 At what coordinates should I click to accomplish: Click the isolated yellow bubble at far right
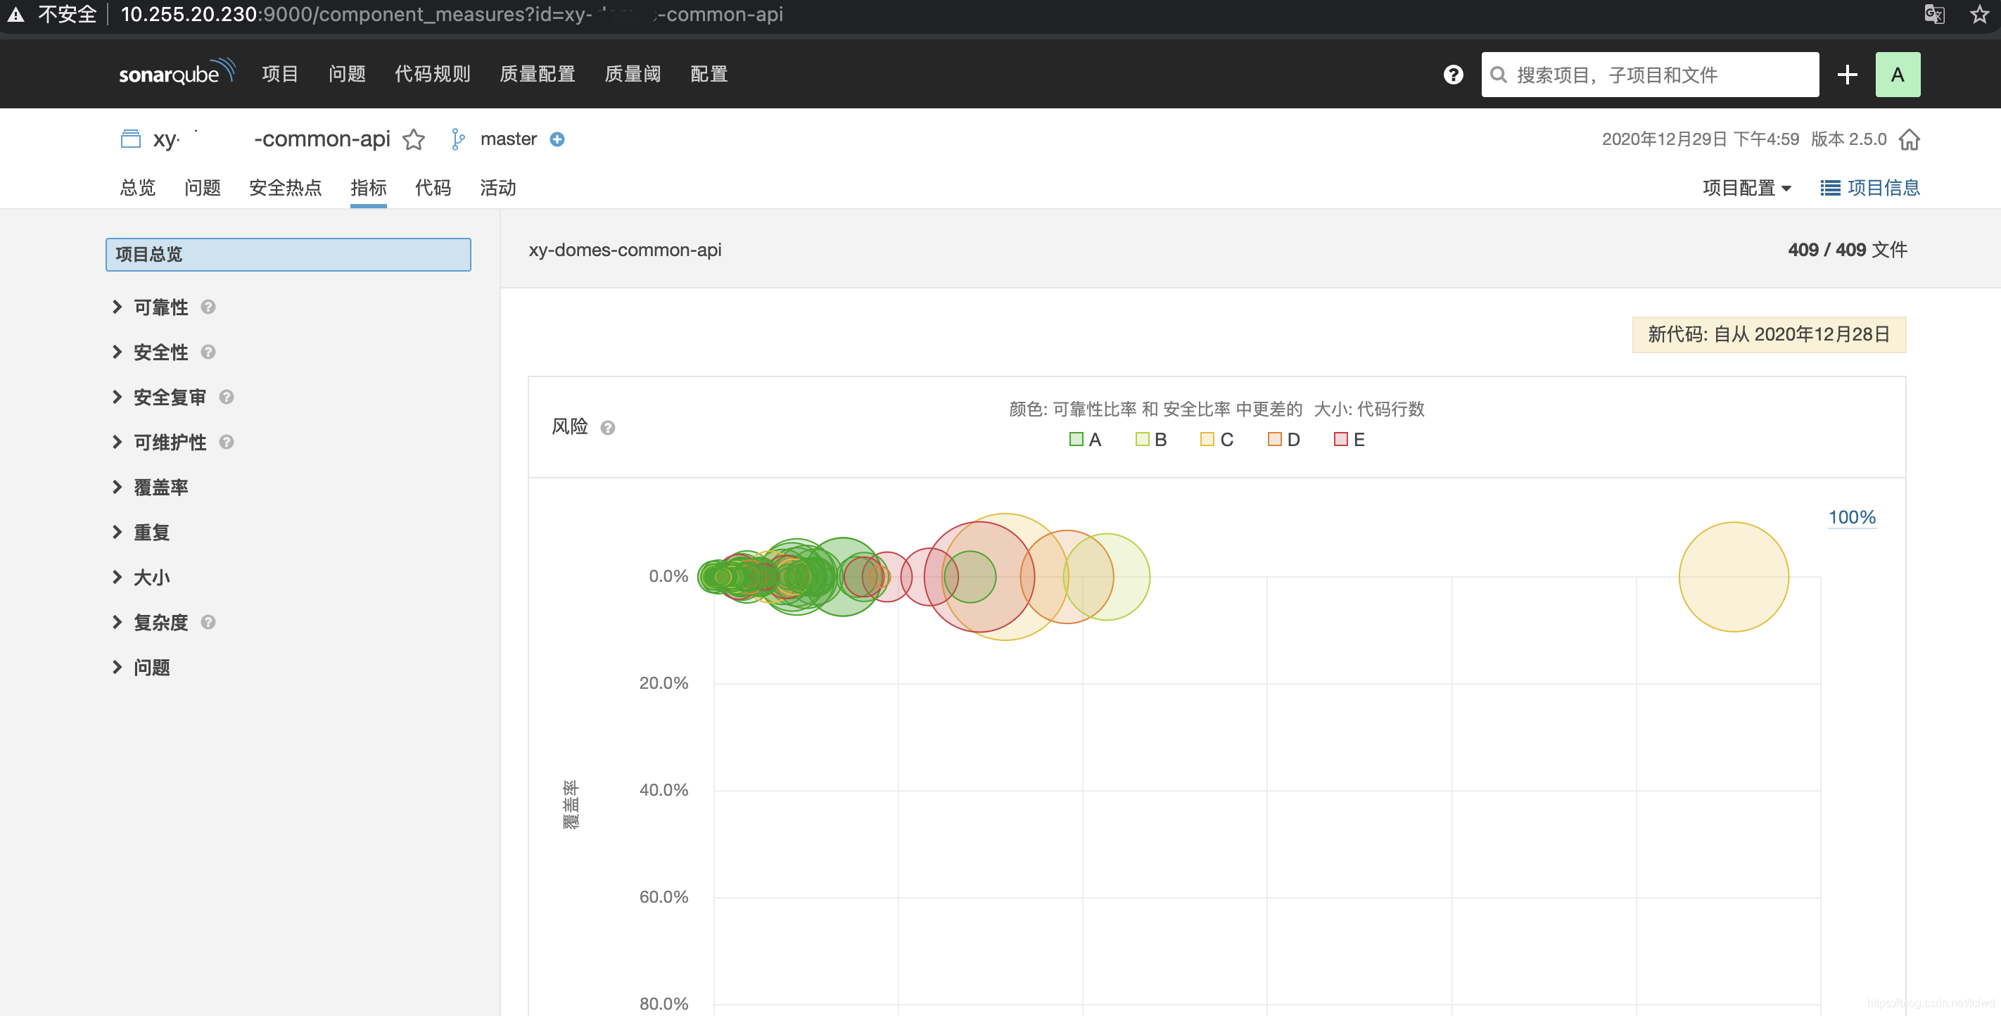click(1733, 577)
